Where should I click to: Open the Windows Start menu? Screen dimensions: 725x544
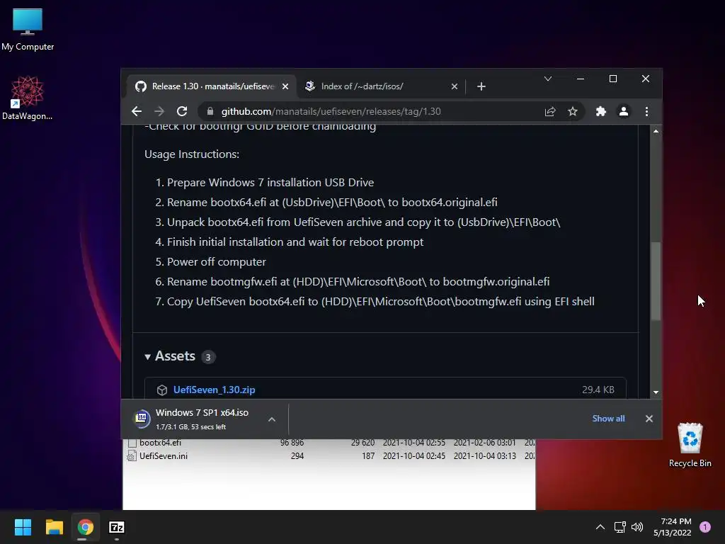coord(23,527)
